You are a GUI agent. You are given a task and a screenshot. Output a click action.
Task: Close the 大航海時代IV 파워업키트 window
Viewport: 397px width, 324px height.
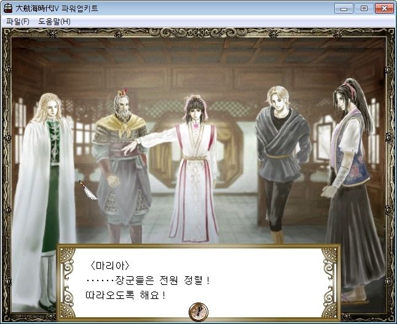(x=384, y=9)
